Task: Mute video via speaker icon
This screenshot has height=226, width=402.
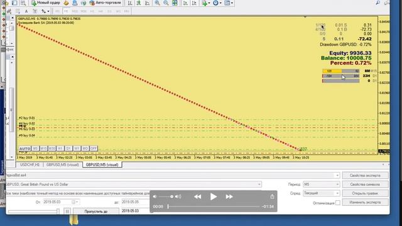Action: (x=155, y=196)
